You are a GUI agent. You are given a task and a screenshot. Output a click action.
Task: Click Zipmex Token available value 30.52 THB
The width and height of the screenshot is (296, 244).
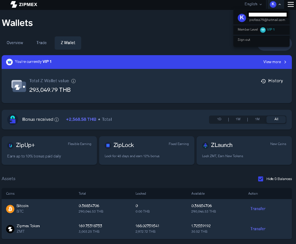pyautogui.click(x=199, y=232)
